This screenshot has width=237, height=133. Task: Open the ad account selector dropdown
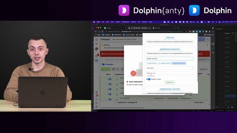click(x=126, y=40)
